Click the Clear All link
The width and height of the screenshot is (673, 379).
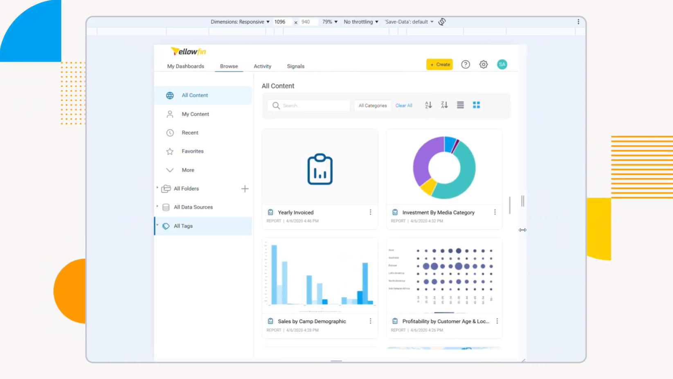pyautogui.click(x=403, y=106)
